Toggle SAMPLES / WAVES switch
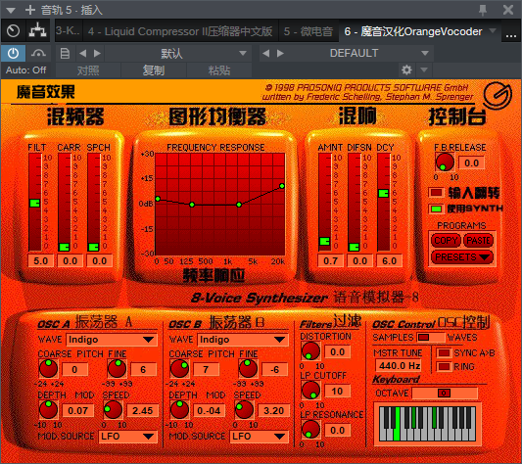This screenshot has width=522, height=464. 430,337
